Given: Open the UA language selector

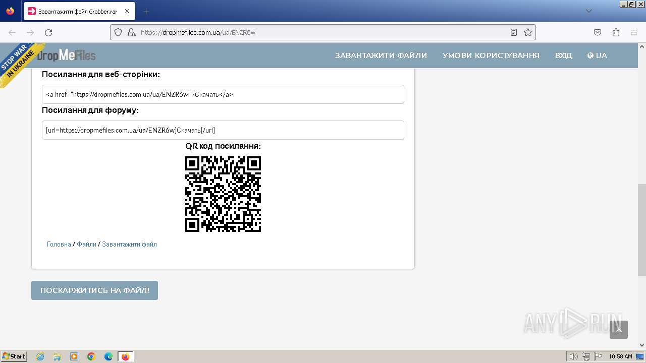Looking at the screenshot, I should [x=597, y=55].
